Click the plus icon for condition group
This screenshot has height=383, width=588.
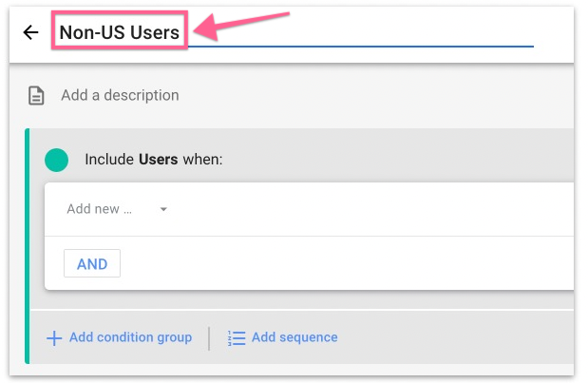(54, 337)
